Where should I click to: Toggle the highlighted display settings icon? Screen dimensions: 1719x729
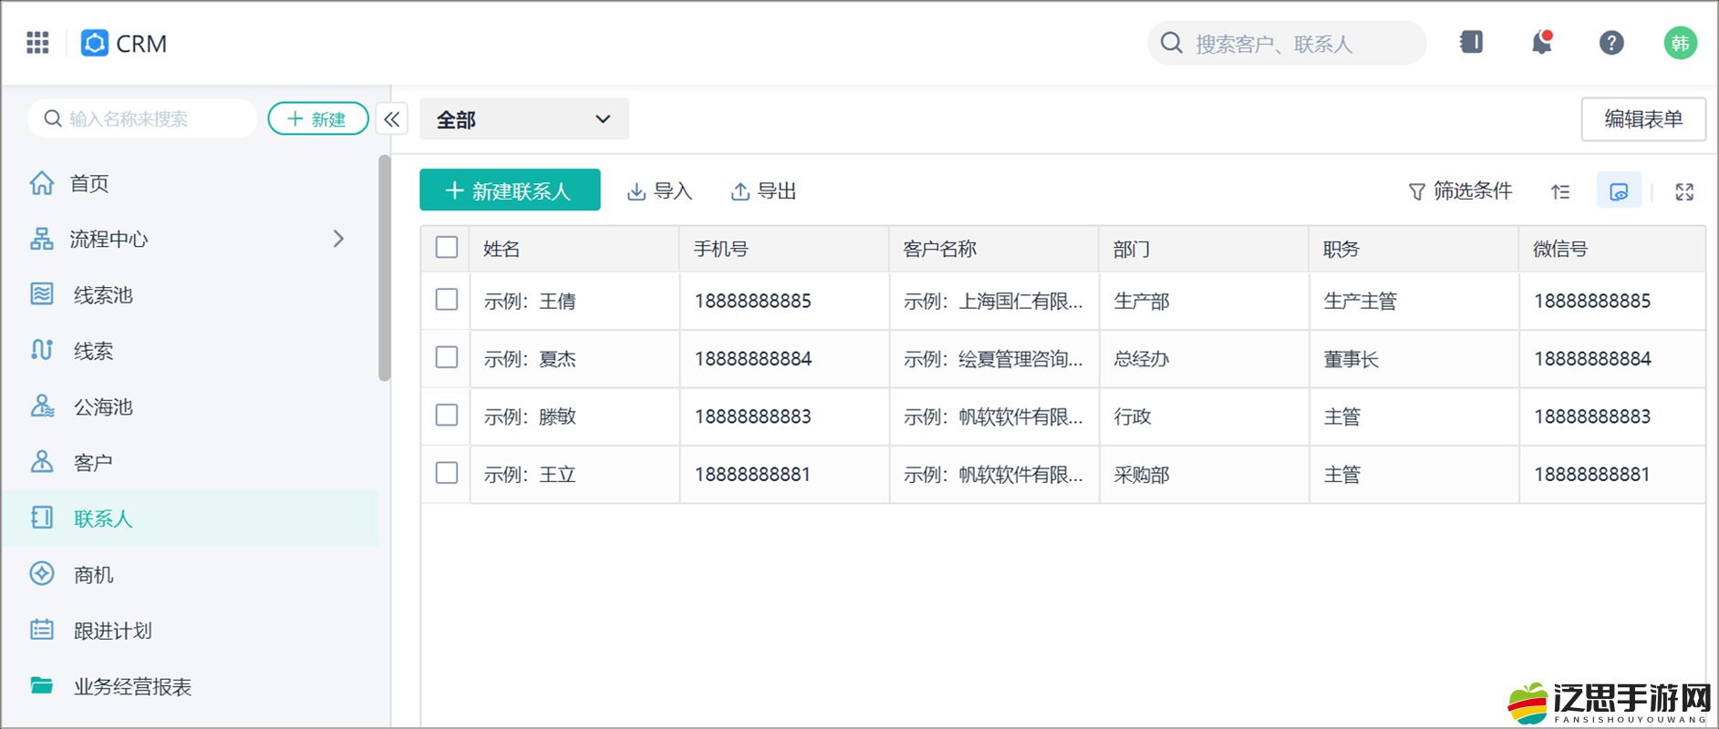point(1619,190)
